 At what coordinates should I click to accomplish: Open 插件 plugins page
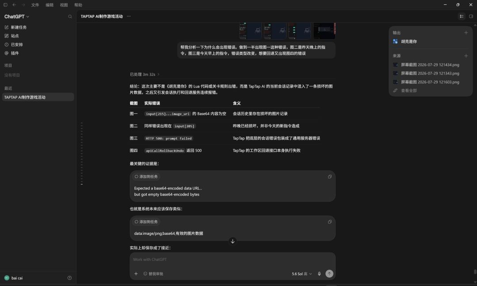[12, 53]
